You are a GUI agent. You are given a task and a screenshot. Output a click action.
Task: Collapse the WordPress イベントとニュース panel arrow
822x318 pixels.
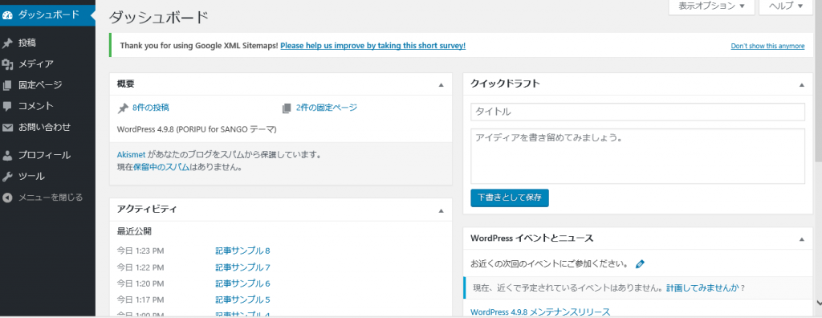pos(802,238)
